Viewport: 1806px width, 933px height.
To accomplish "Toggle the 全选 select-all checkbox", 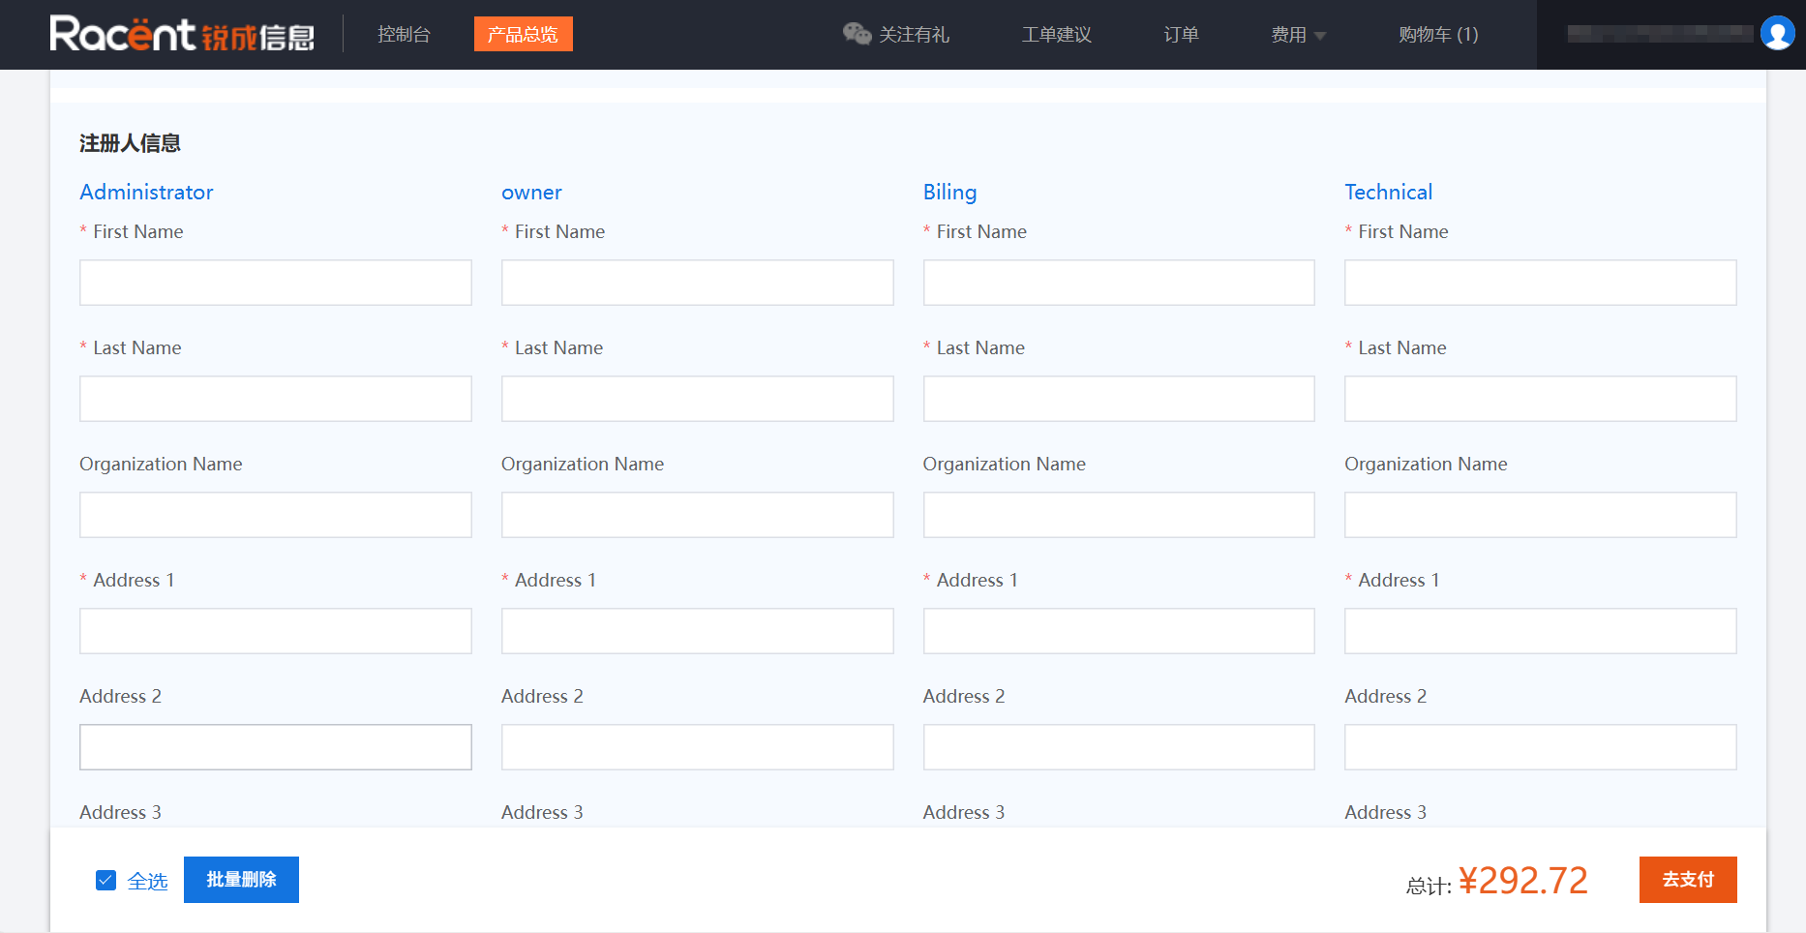I will pos(106,880).
